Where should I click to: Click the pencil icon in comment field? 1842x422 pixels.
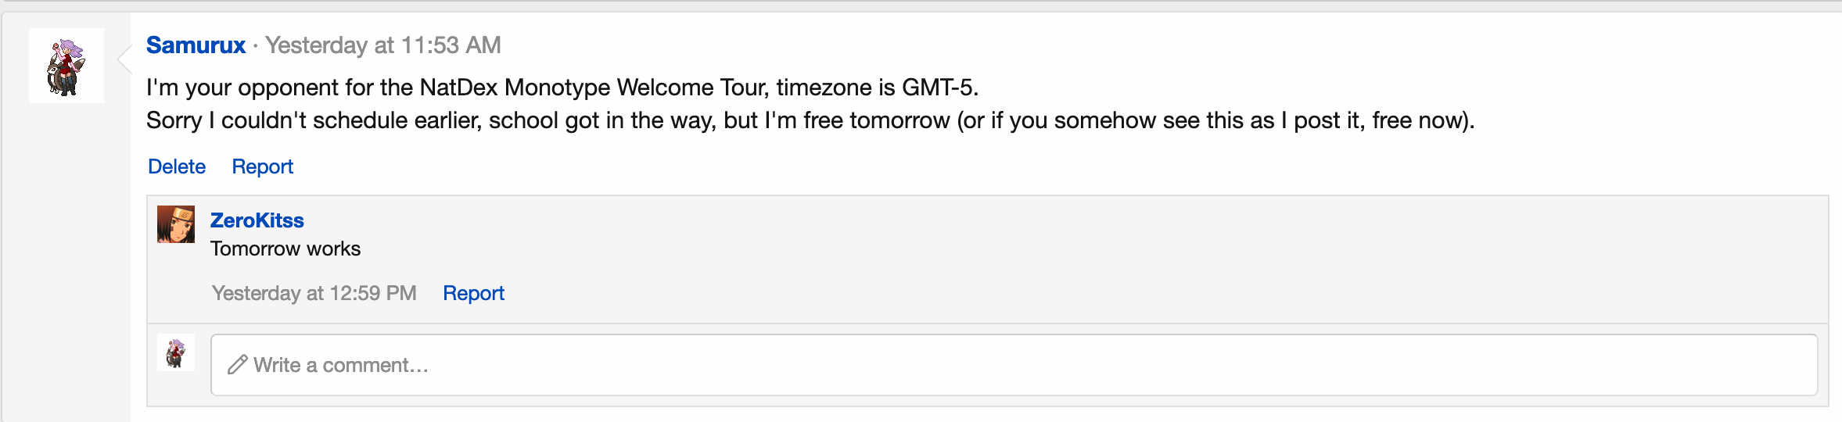(x=238, y=365)
